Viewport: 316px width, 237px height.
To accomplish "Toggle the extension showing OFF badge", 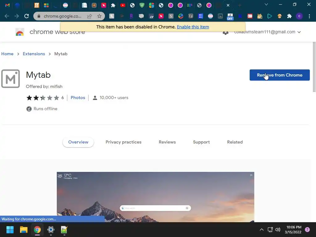I will (230, 17).
